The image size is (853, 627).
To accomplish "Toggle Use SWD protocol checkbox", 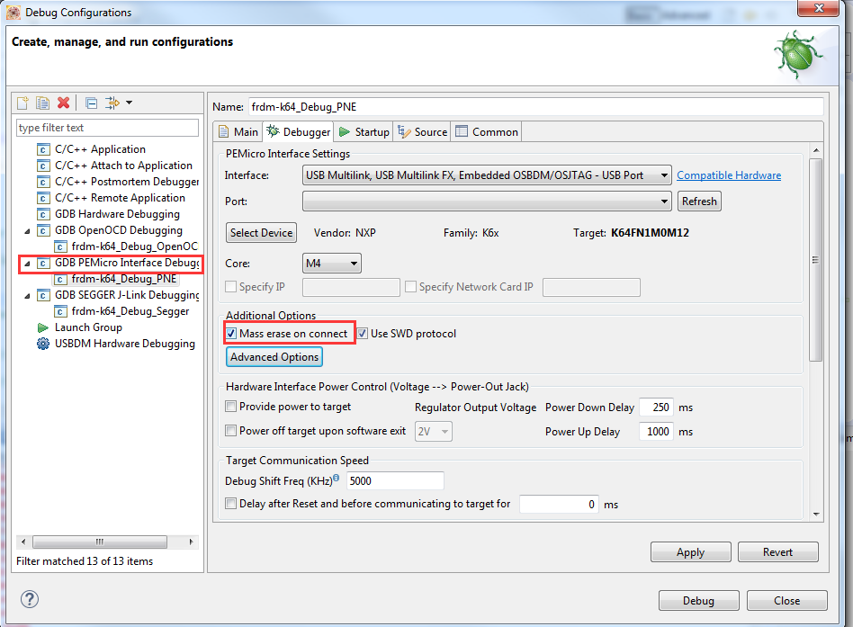I will tap(363, 334).
